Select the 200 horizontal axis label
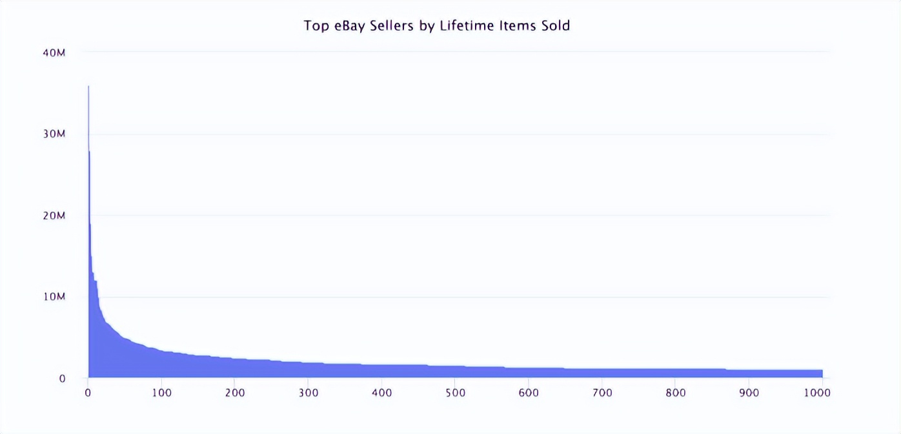 pyautogui.click(x=235, y=392)
